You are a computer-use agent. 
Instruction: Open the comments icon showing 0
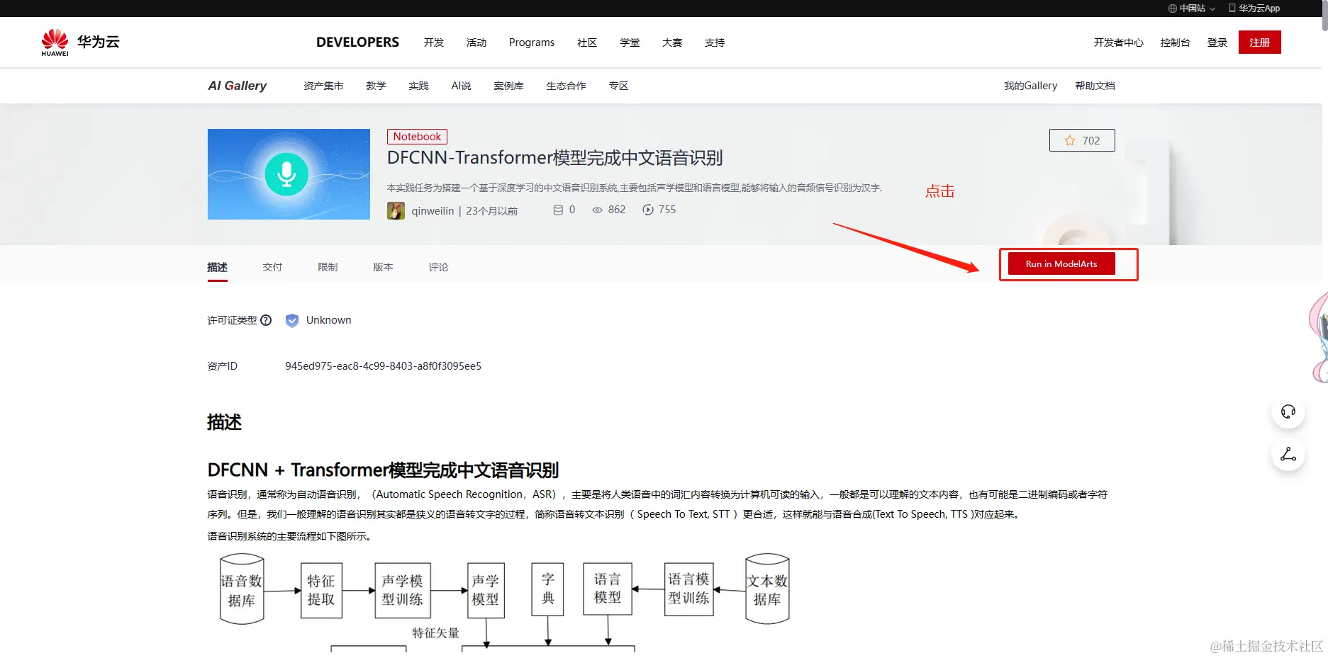coord(559,210)
